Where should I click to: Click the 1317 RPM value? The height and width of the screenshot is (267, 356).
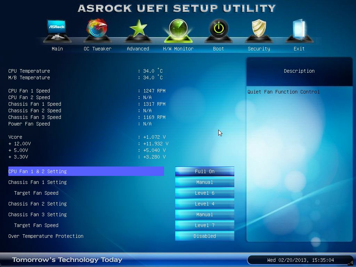pos(154,104)
